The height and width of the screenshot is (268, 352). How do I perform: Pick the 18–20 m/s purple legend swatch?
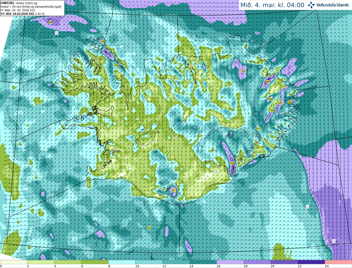coord(257,262)
